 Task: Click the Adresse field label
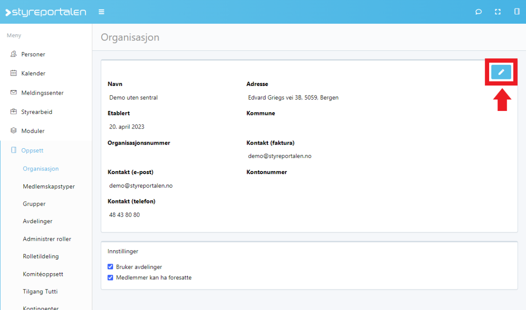coord(257,84)
